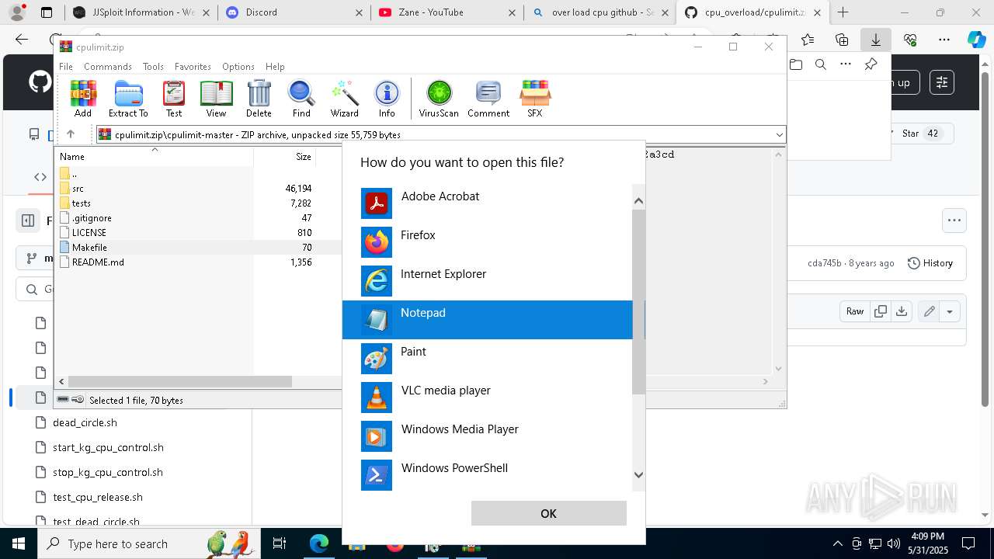
Task: Pick Windows PowerShell
Action: (488, 475)
